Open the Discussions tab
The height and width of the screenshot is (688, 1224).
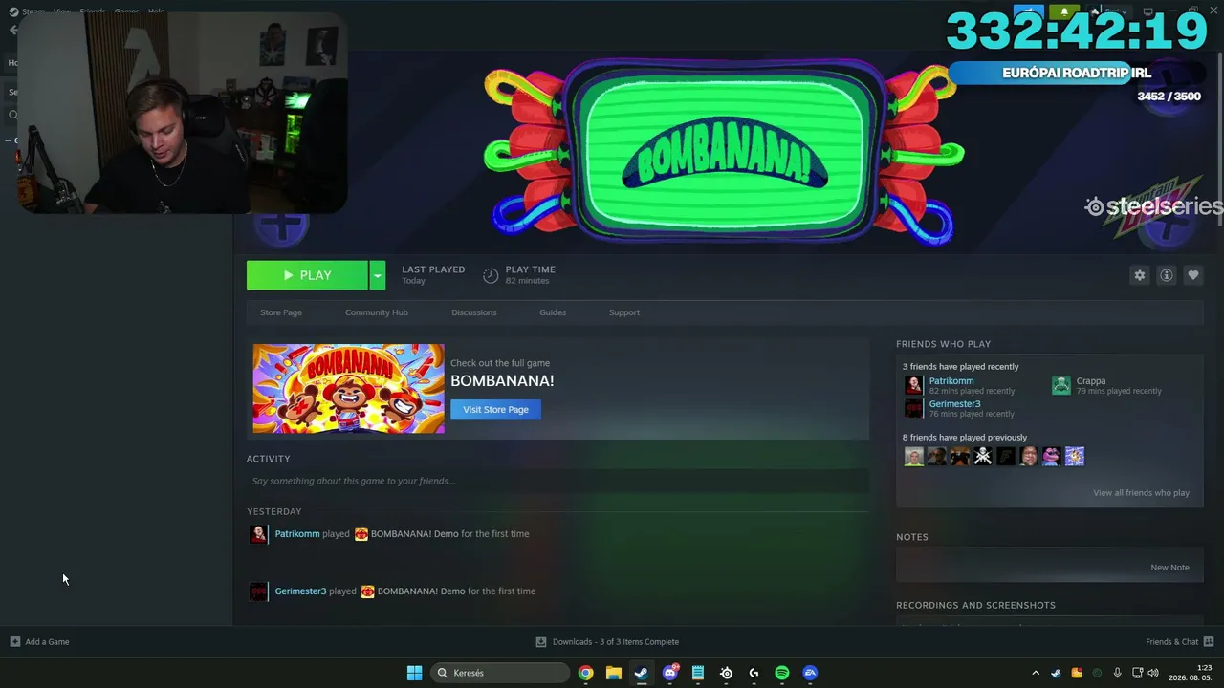pyautogui.click(x=474, y=312)
